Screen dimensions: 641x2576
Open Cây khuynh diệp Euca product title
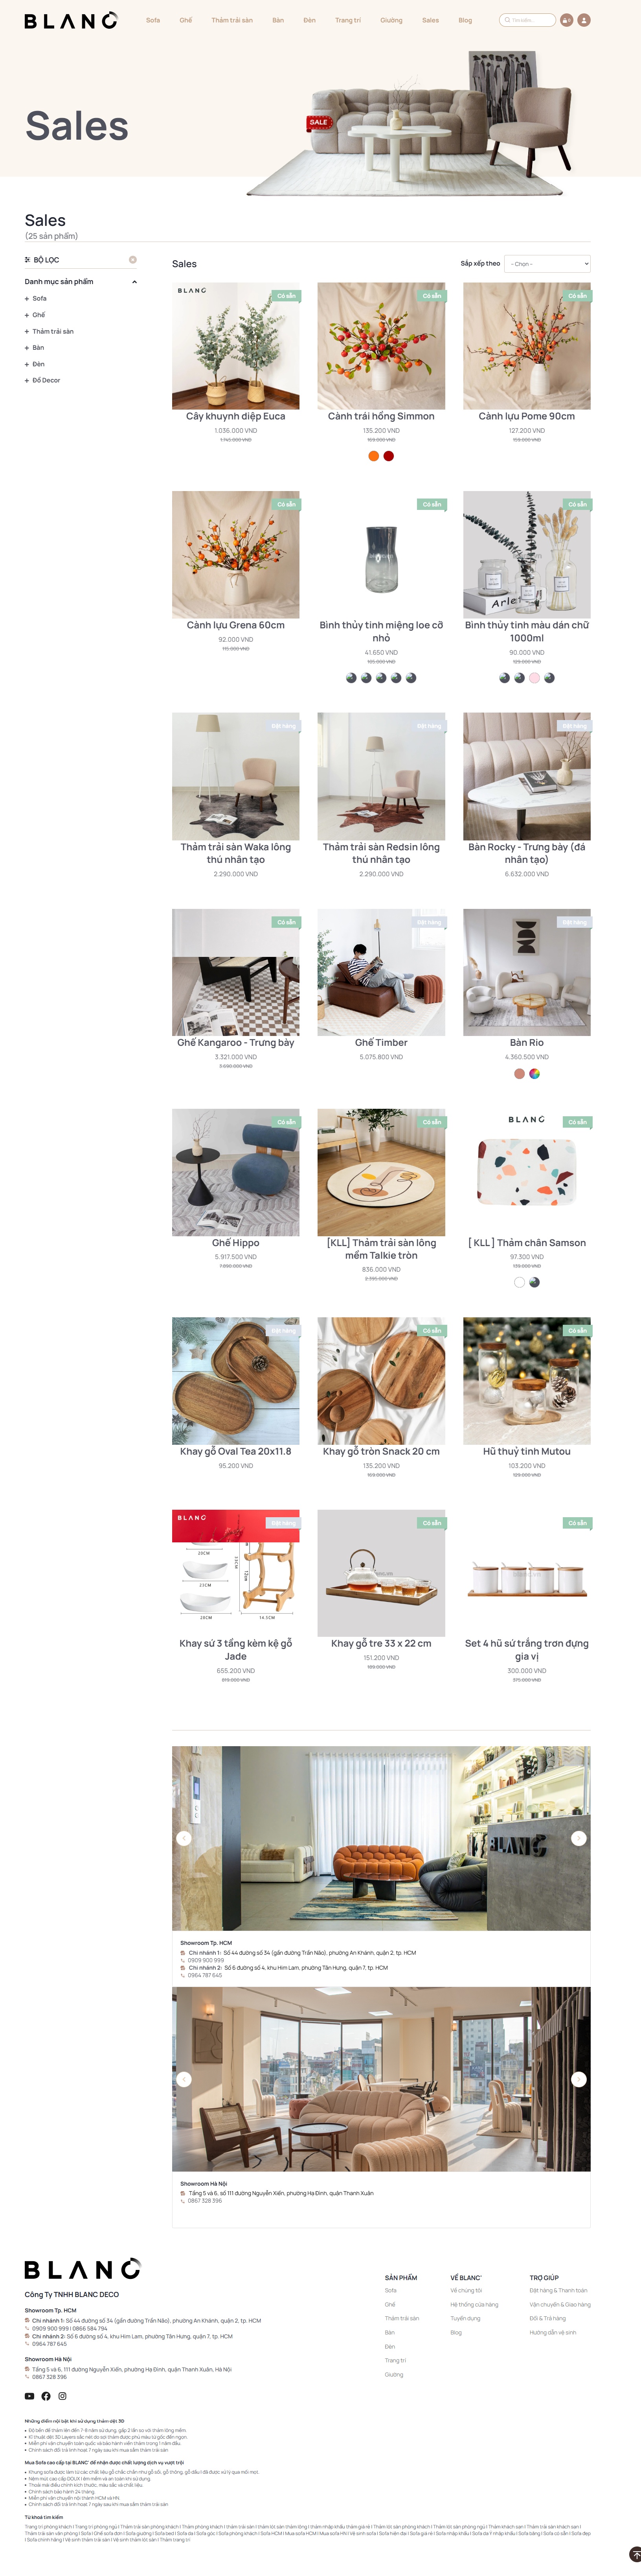236,416
